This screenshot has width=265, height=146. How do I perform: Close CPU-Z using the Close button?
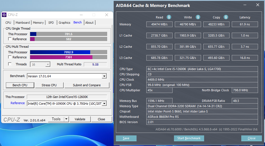pyautogui.click(x=101, y=119)
